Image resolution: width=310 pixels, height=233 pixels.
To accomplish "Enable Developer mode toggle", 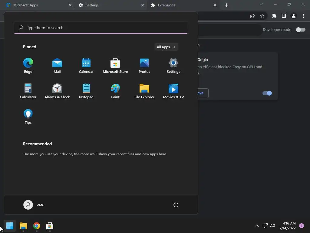I will click(301, 30).
